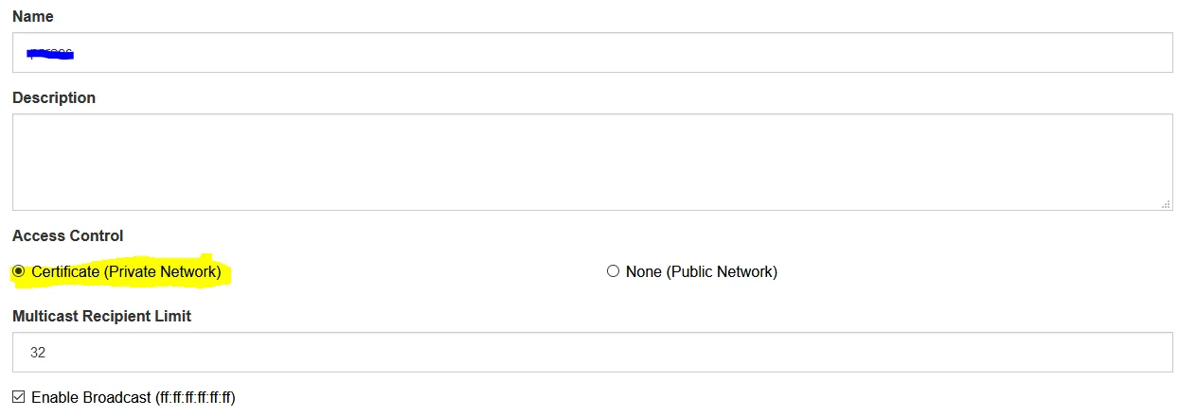Image resolution: width=1196 pixels, height=416 pixels.
Task: Click the "Multicast Recipient Limit" label
Action: pos(101,316)
